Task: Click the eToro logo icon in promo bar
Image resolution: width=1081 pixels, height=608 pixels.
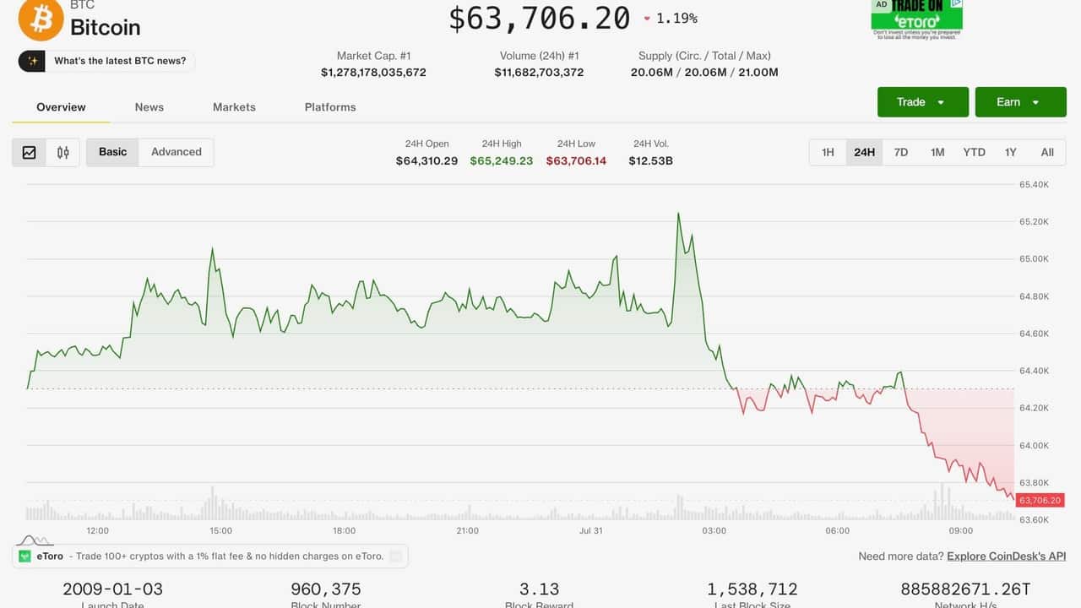Action: 25,556
